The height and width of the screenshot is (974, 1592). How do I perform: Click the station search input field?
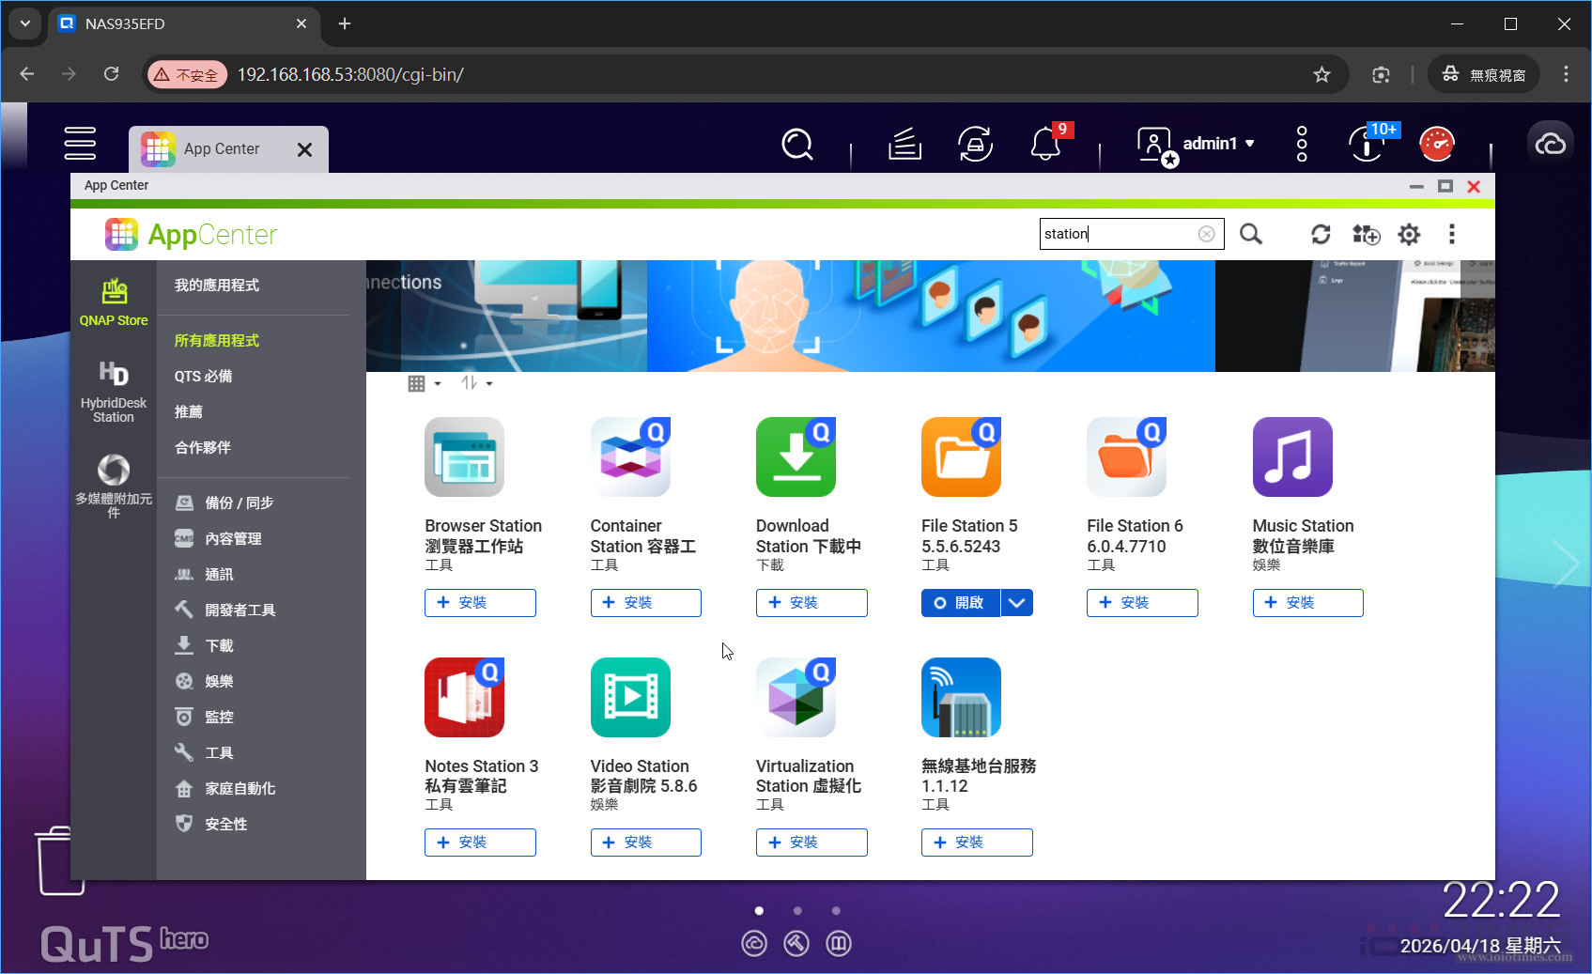[x=1118, y=234]
